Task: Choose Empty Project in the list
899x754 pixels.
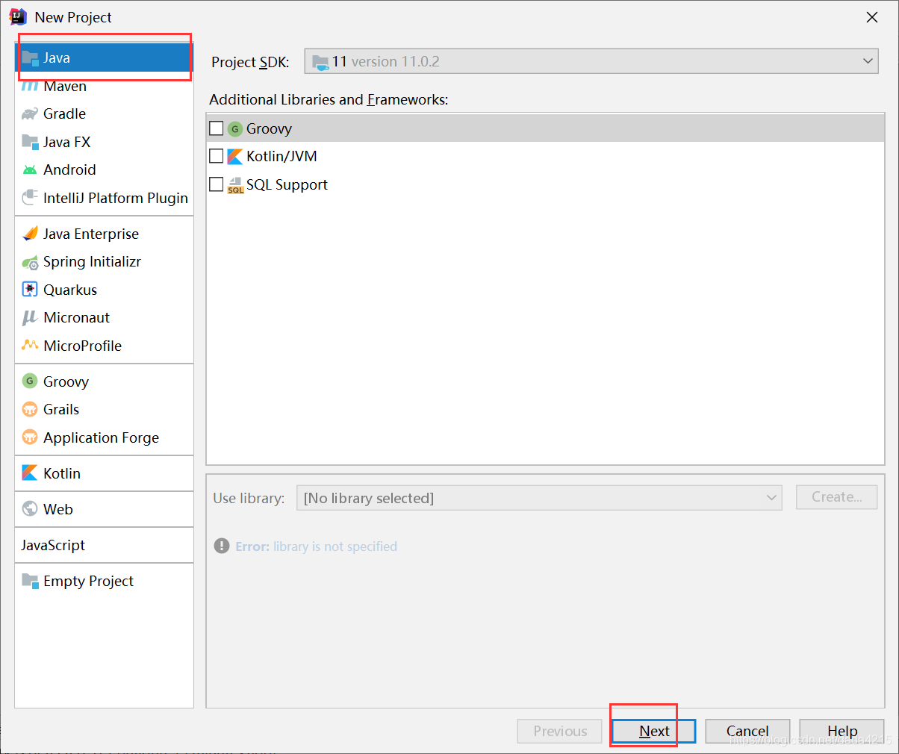Action: pos(104,581)
